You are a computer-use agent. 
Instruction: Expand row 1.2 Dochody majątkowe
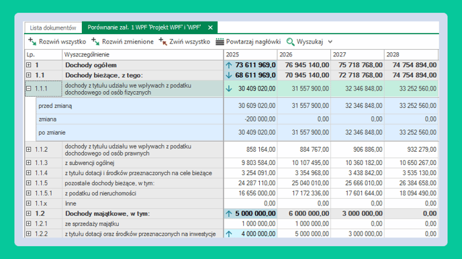click(29, 213)
